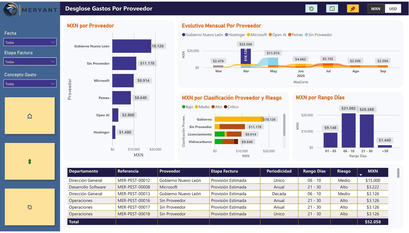The width and height of the screenshot is (409, 233).
Task: Select the 01 - 05 bar in Rango Días chart
Action: coord(330,140)
